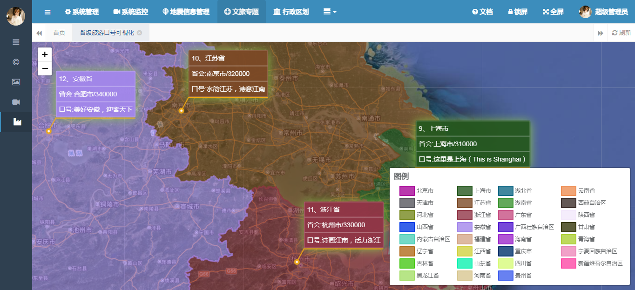The width and height of the screenshot is (635, 290).
Task: Click the 广东省 legend swatch
Action: click(506, 215)
